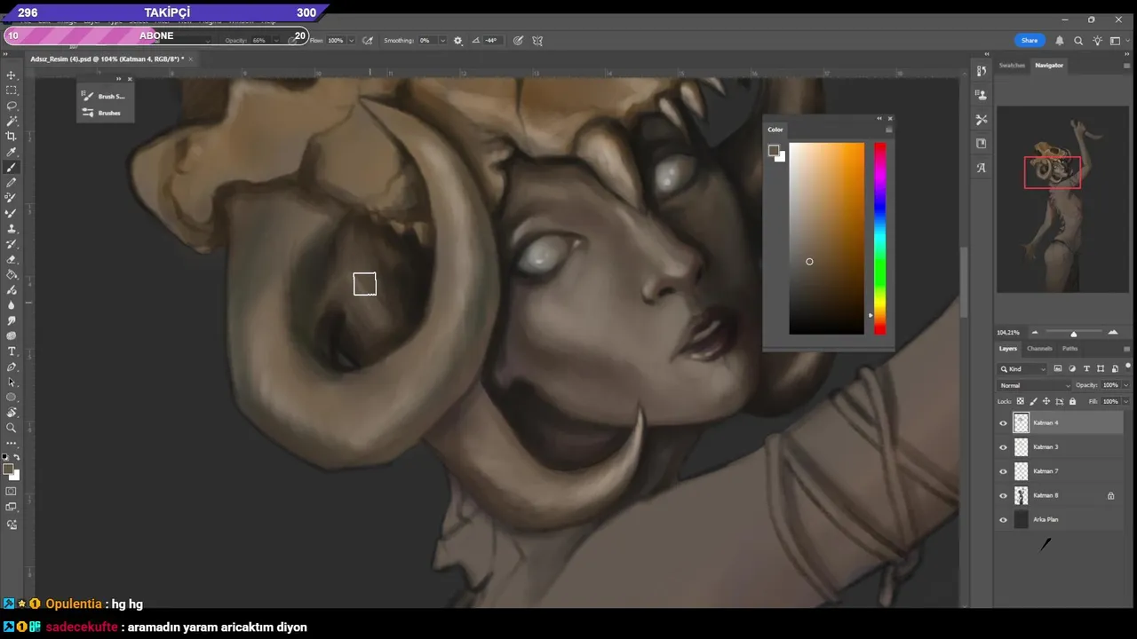Open the layer Fill dropdown arrow
Image resolution: width=1137 pixels, height=639 pixels.
click(1125, 402)
